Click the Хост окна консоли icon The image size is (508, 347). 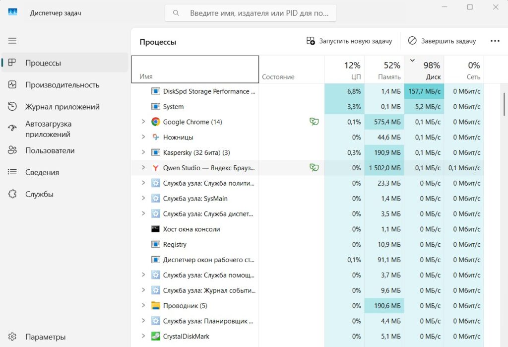pos(155,229)
